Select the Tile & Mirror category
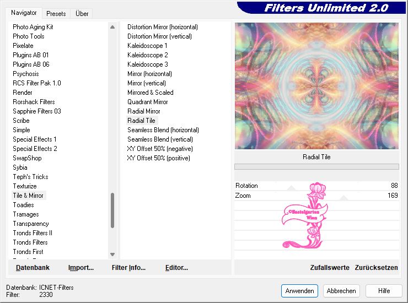Viewport: 408px width, 303px height. [28, 196]
